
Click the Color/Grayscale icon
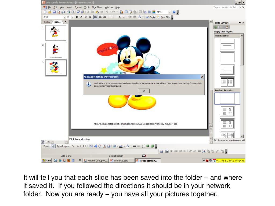click(x=154, y=12)
